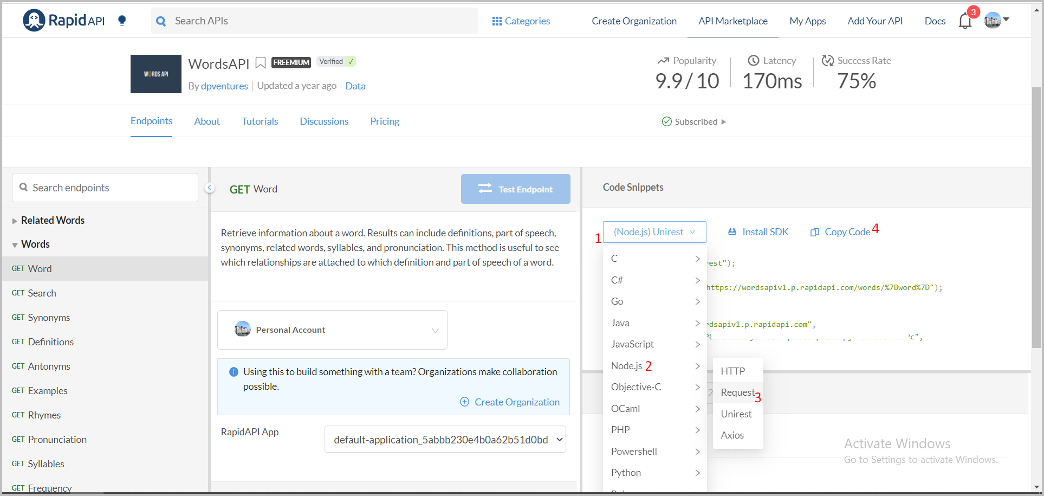Expand the PHP submenu

(654, 430)
